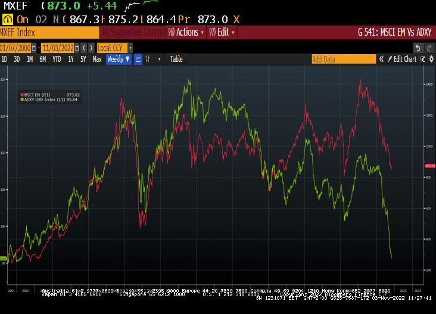436x314 pixels.
Task: Select the YTD range
Action: [x=57, y=59]
